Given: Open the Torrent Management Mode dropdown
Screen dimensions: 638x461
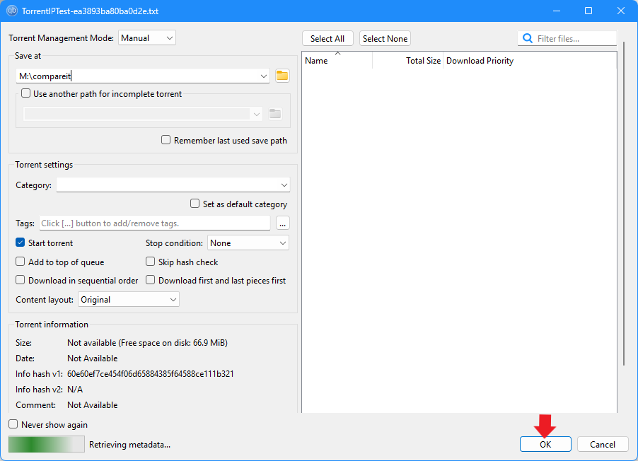Looking at the screenshot, I should 146,37.
